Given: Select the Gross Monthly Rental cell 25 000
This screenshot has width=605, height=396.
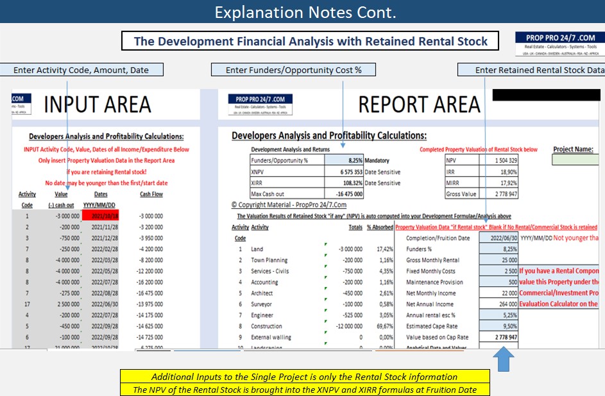Looking at the screenshot, I should (x=498, y=260).
